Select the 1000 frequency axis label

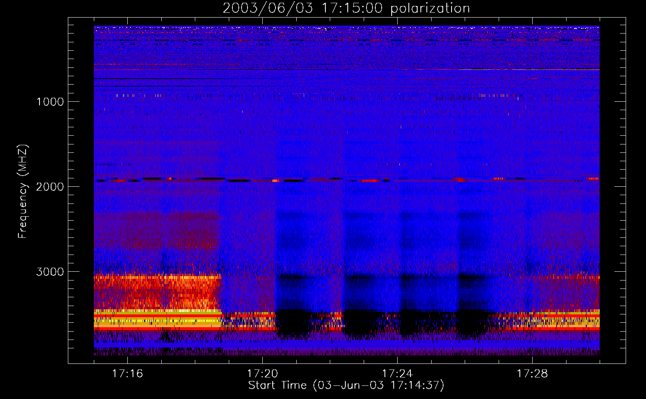50,102
